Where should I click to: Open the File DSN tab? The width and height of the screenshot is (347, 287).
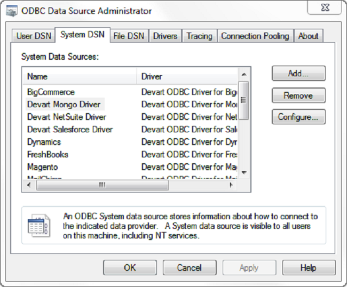pyautogui.click(x=129, y=36)
